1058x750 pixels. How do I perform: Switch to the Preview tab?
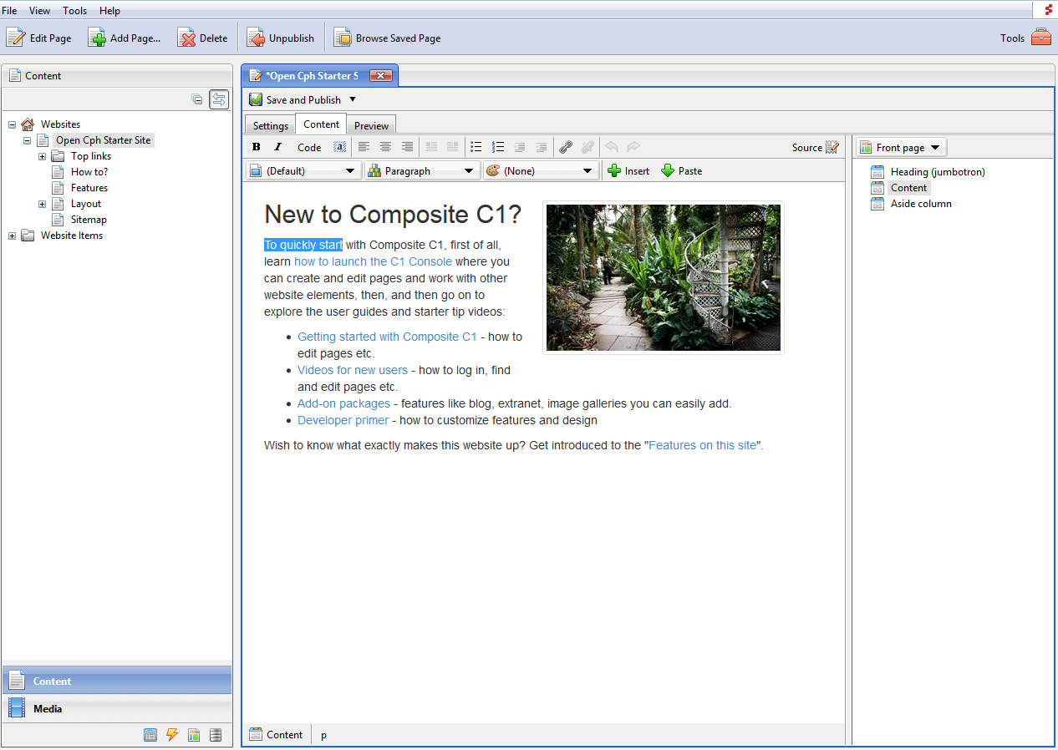click(x=370, y=125)
